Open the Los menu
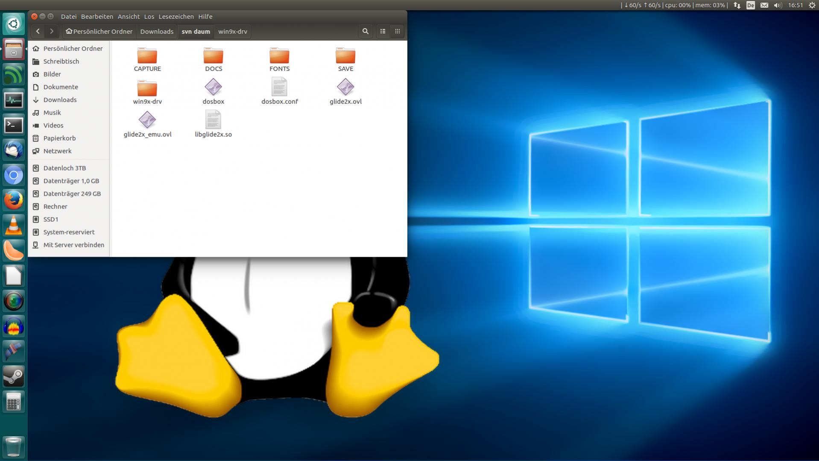 pos(149,16)
